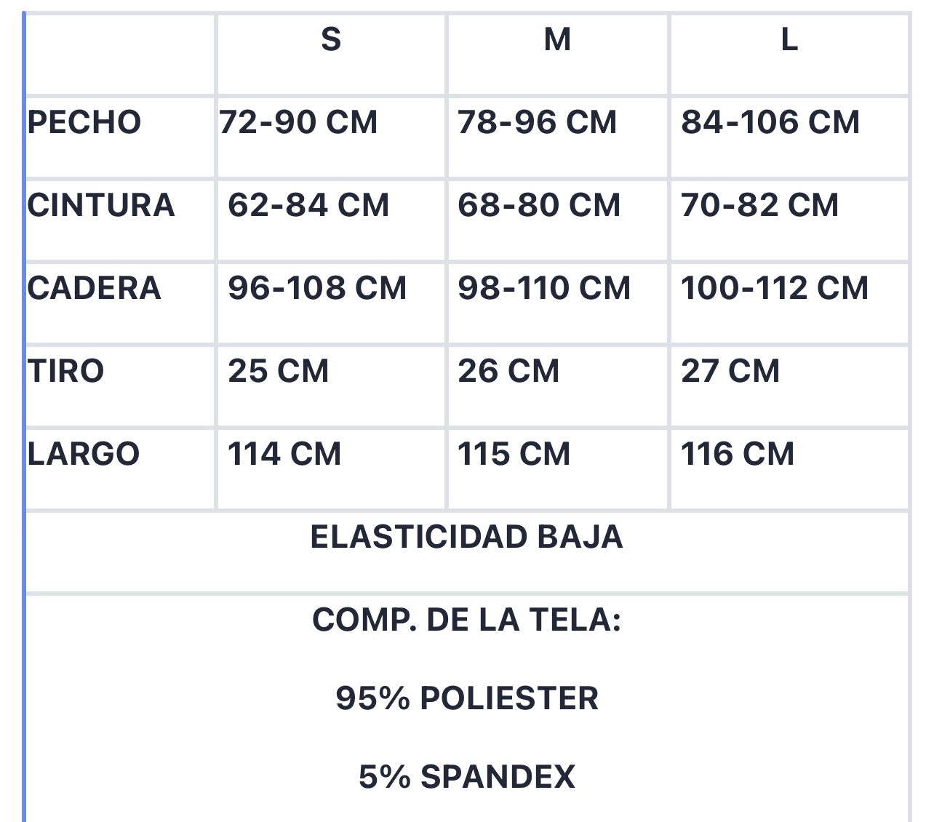The width and height of the screenshot is (934, 822).
Task: Click the 62-84 CM waist value
Action: pos(308,205)
